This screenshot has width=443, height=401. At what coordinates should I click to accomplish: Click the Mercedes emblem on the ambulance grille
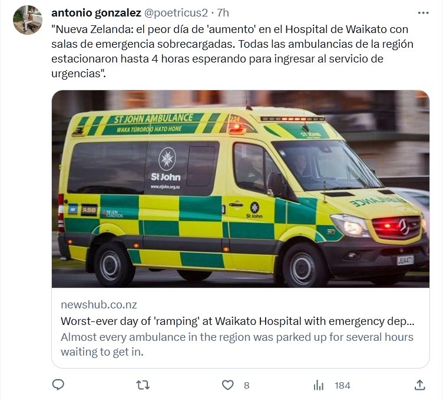point(404,226)
